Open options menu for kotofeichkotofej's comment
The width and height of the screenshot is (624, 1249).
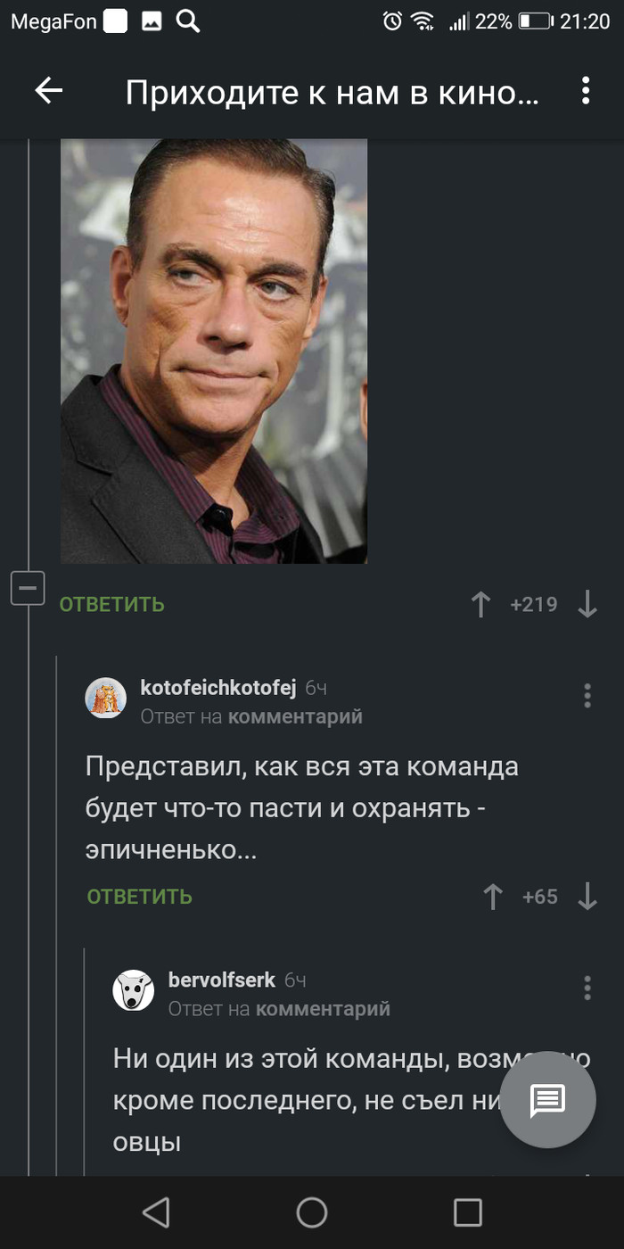click(587, 696)
